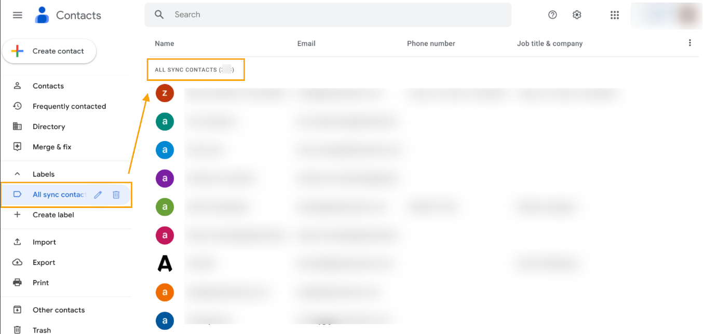
Task: Open the contact list more options menu
Action: [x=690, y=43]
